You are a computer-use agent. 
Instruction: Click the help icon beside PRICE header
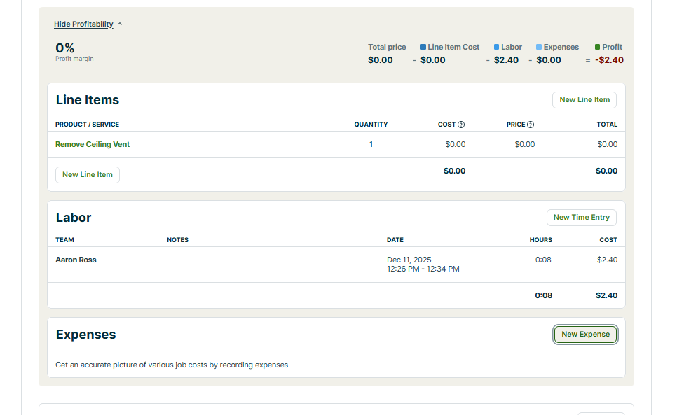531,125
